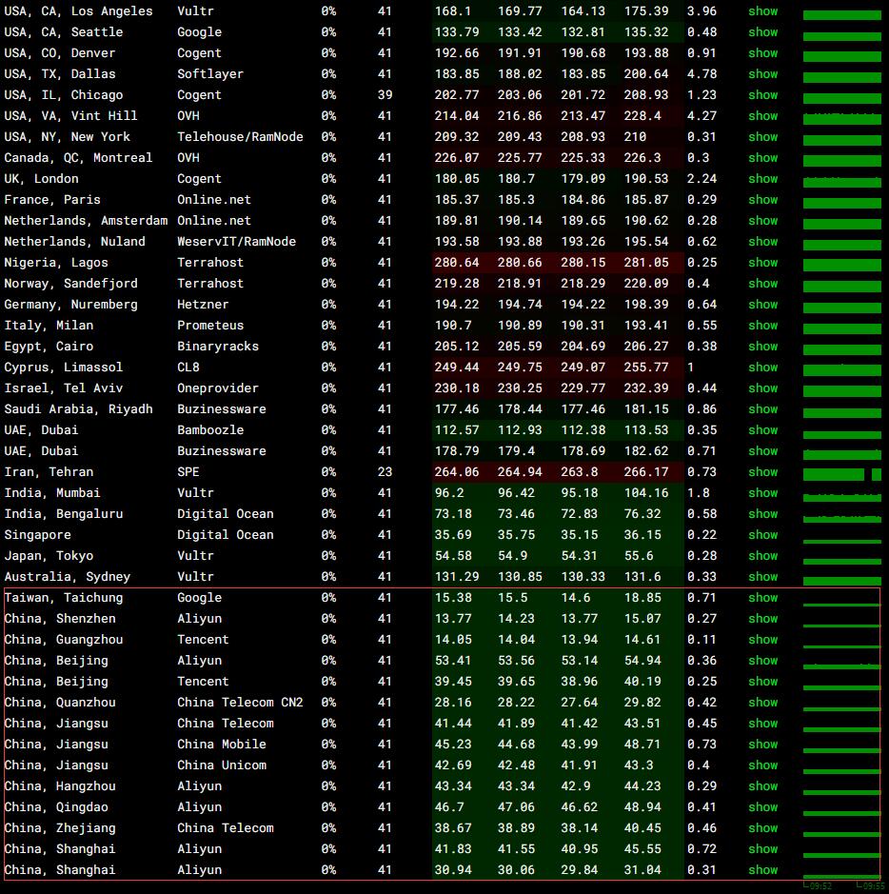Click show for Vint Hill OVH
Image resolution: width=889 pixels, height=894 pixels.
(x=762, y=116)
